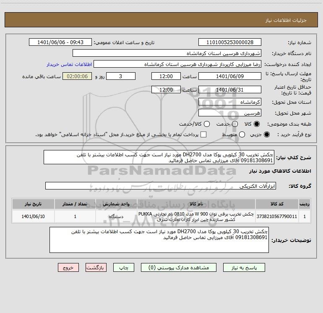Click the بازگشت back button

pyautogui.click(x=96, y=268)
